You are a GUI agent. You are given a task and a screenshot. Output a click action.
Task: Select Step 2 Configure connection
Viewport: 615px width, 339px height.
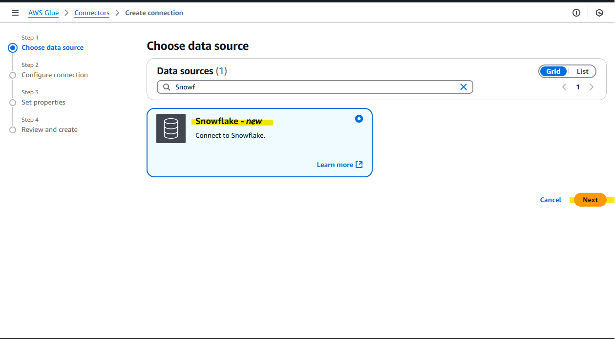(55, 75)
